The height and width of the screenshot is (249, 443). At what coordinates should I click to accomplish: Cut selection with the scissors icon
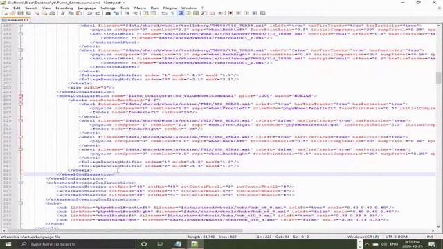(63, 13)
